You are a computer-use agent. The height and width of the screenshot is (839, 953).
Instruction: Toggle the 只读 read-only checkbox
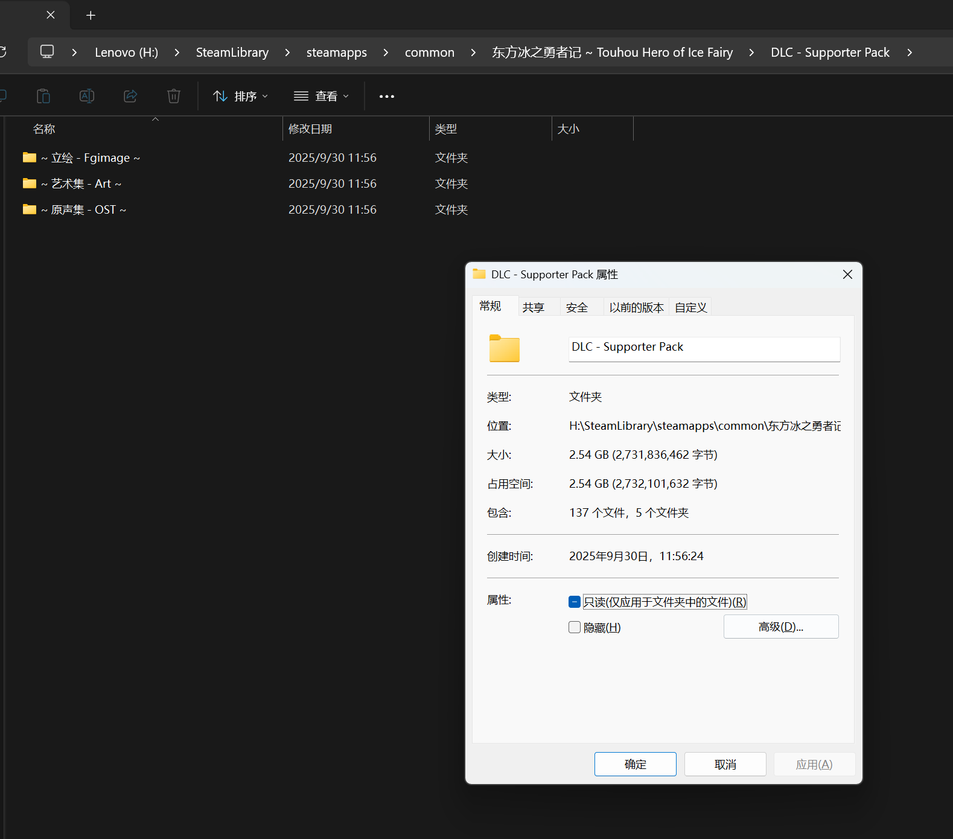click(x=575, y=602)
